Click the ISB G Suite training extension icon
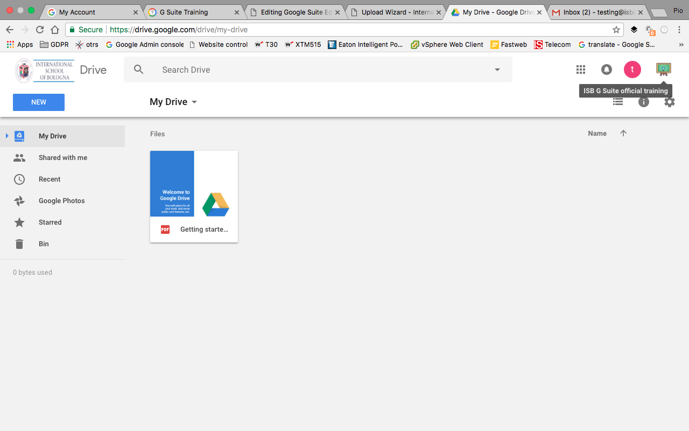Screen dimensions: 689x431 (664, 69)
